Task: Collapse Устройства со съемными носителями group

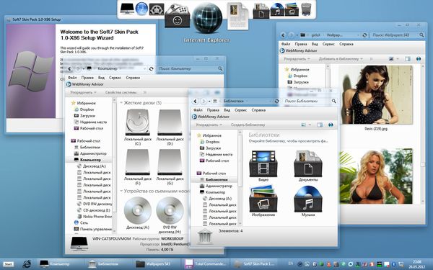Action: coord(121,191)
